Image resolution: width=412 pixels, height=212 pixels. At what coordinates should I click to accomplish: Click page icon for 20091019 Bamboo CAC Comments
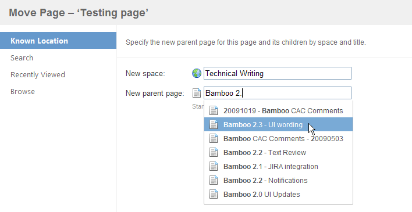(x=214, y=110)
